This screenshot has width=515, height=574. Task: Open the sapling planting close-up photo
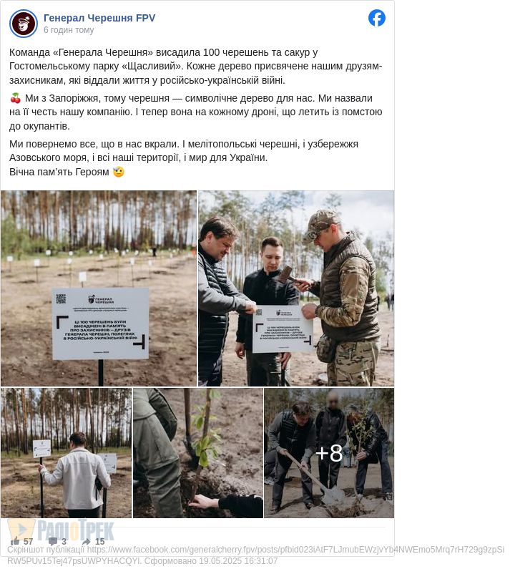pos(198,453)
